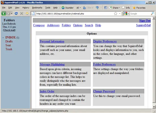Image resolution: width=156 pixels, height=113 pixels.
Task: Click the green Back navigation arrow
Action: 4,13
